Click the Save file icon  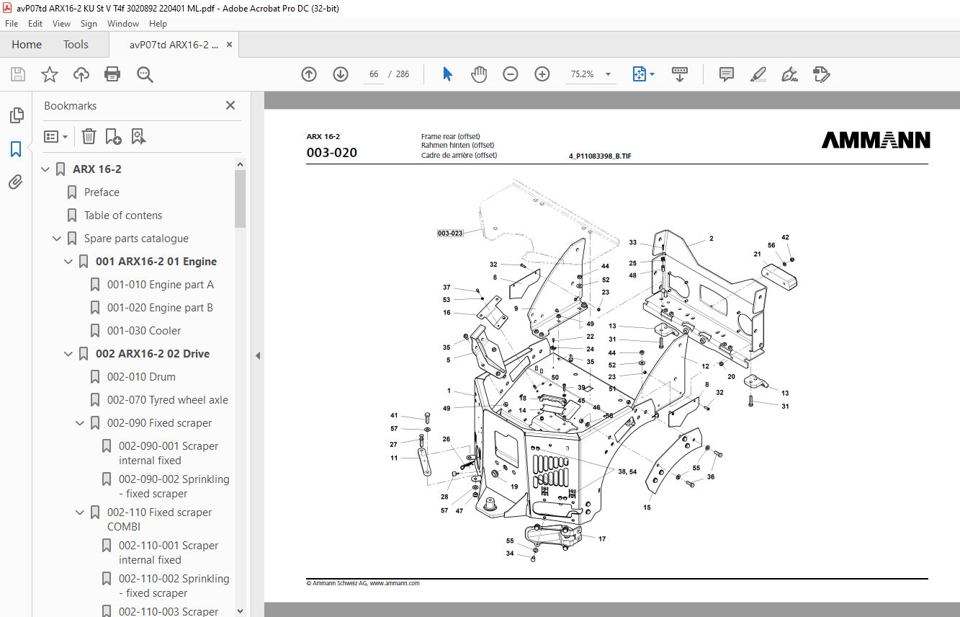[18, 74]
